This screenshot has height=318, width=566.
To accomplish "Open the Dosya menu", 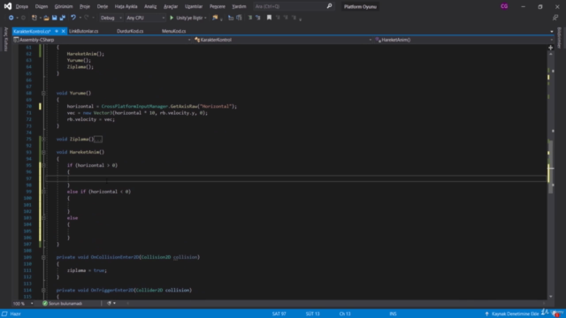I will 21,6.
